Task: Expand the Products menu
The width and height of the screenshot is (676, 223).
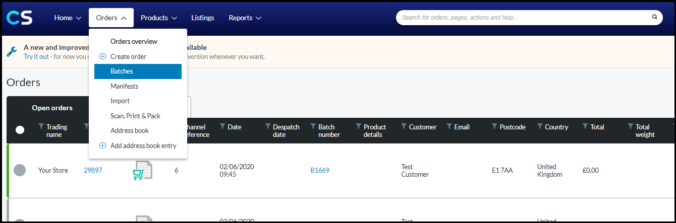Action: tap(159, 18)
